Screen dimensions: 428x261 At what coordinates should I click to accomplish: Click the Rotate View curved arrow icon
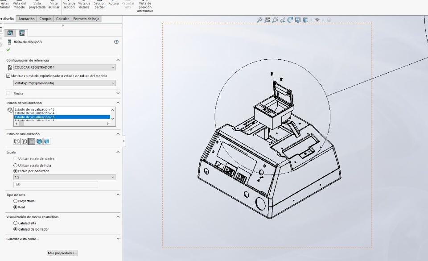(290, 20)
